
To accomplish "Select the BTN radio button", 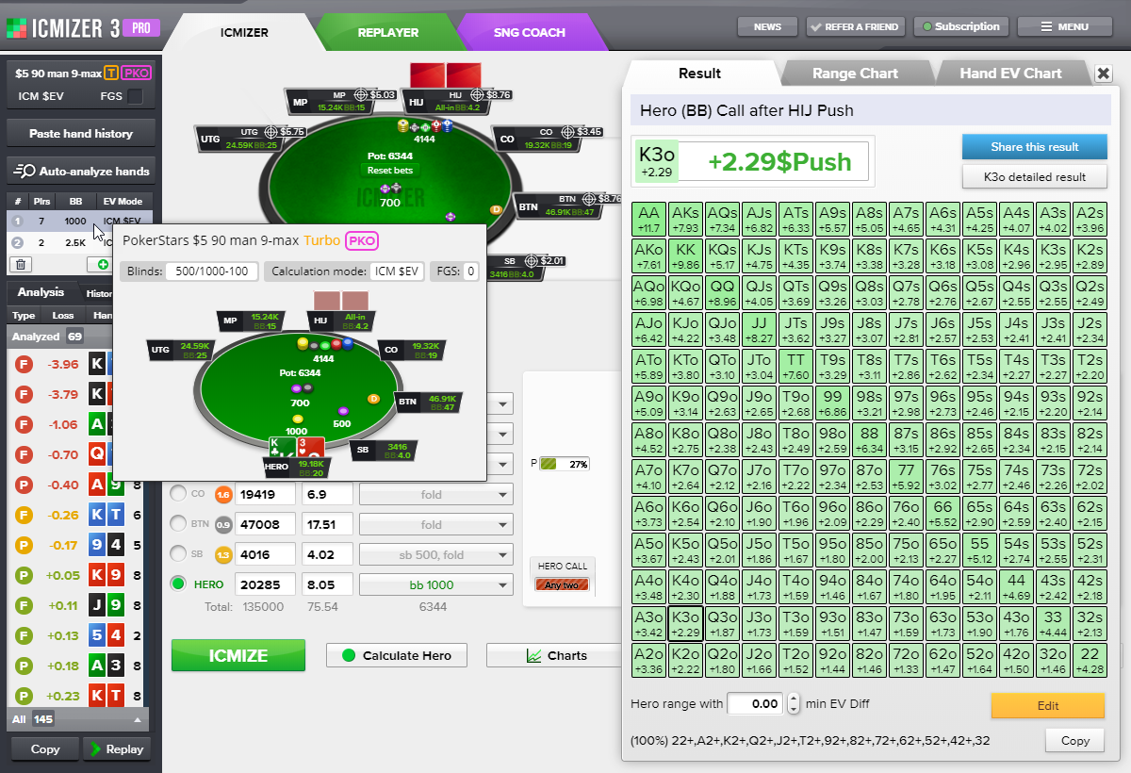I will [x=178, y=524].
